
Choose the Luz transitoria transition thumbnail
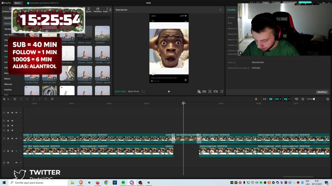[85, 73]
